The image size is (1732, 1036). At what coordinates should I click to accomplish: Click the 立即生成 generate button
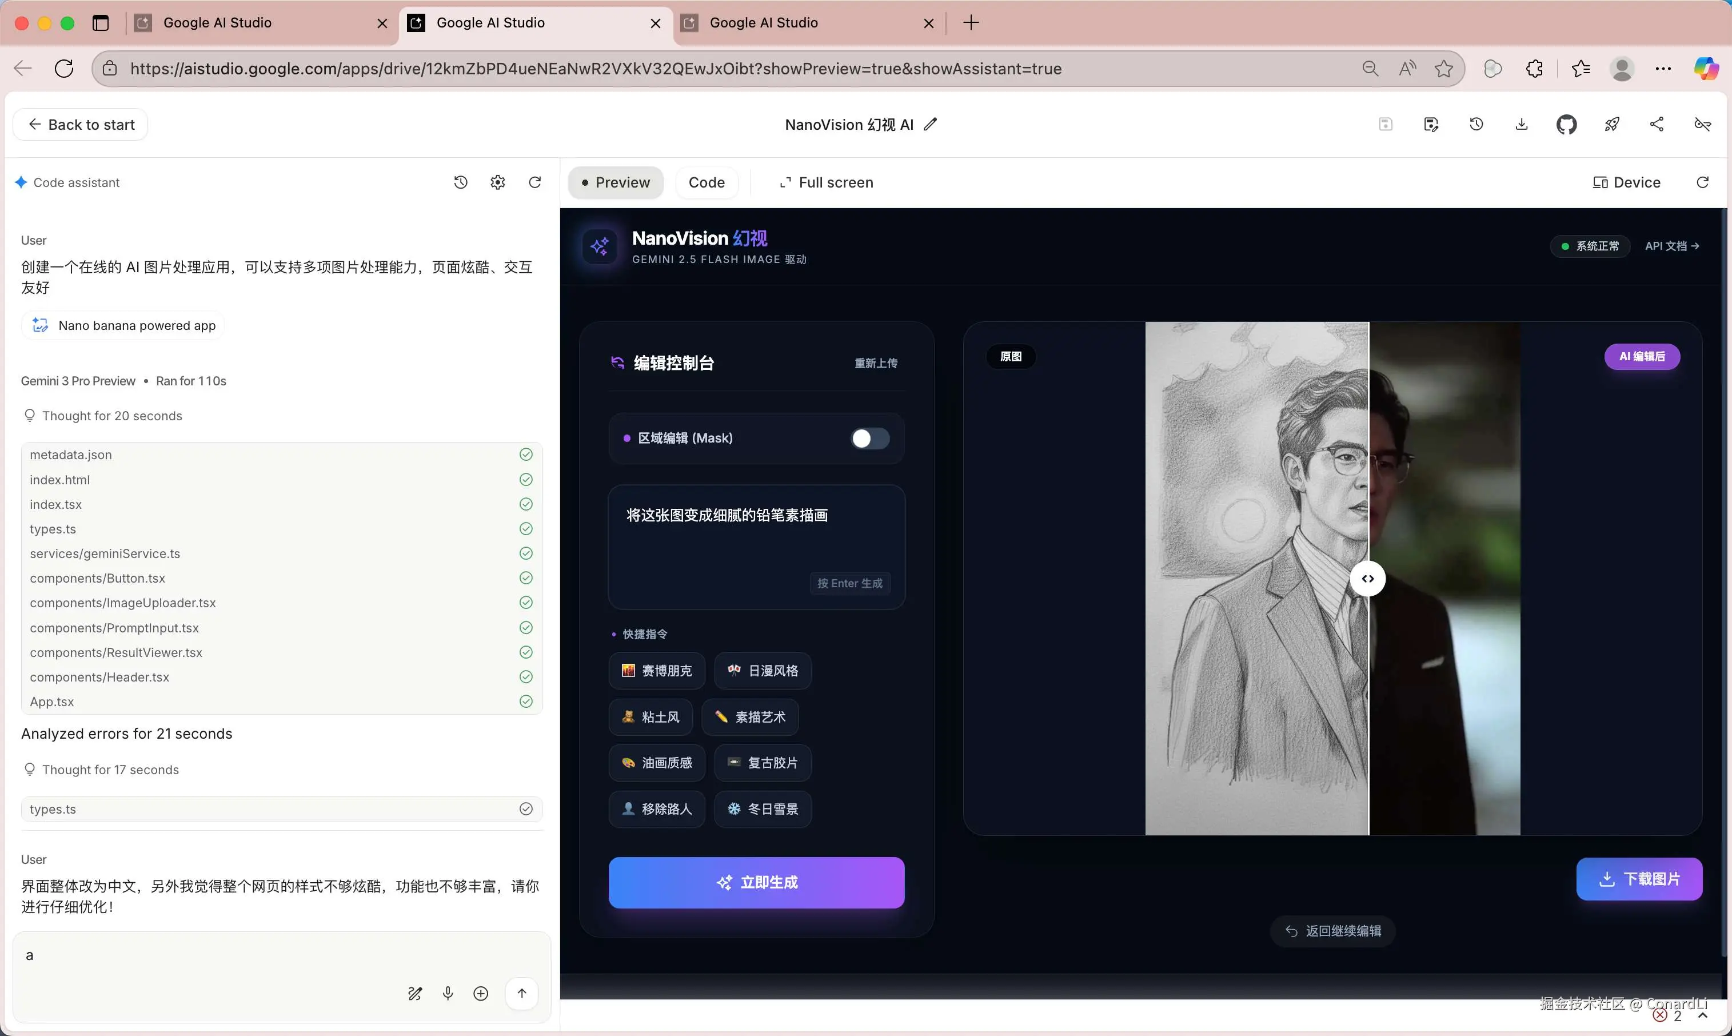click(x=756, y=882)
